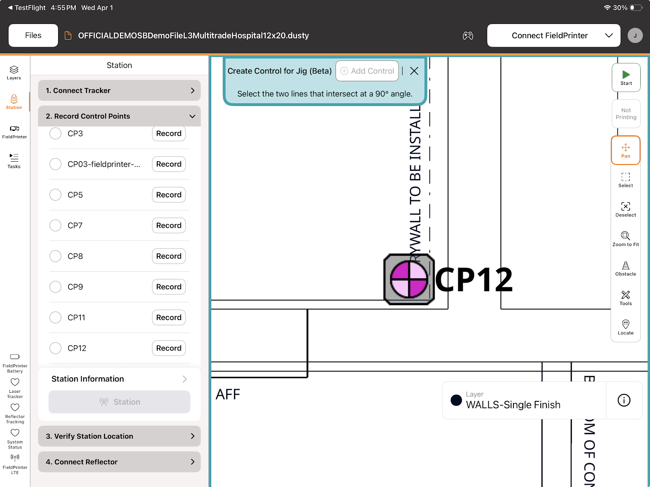Tap the Add Control button
The image size is (650, 487).
(x=367, y=71)
